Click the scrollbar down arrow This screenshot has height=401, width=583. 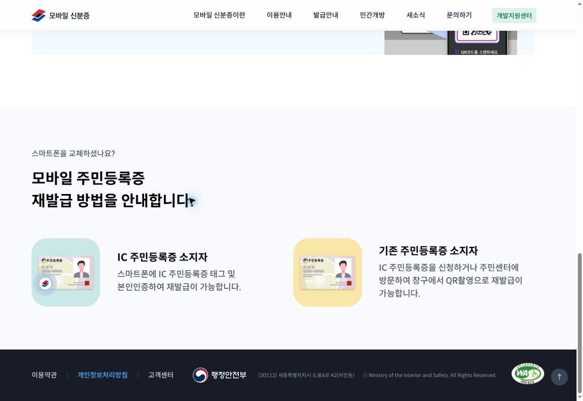pyautogui.click(x=580, y=397)
